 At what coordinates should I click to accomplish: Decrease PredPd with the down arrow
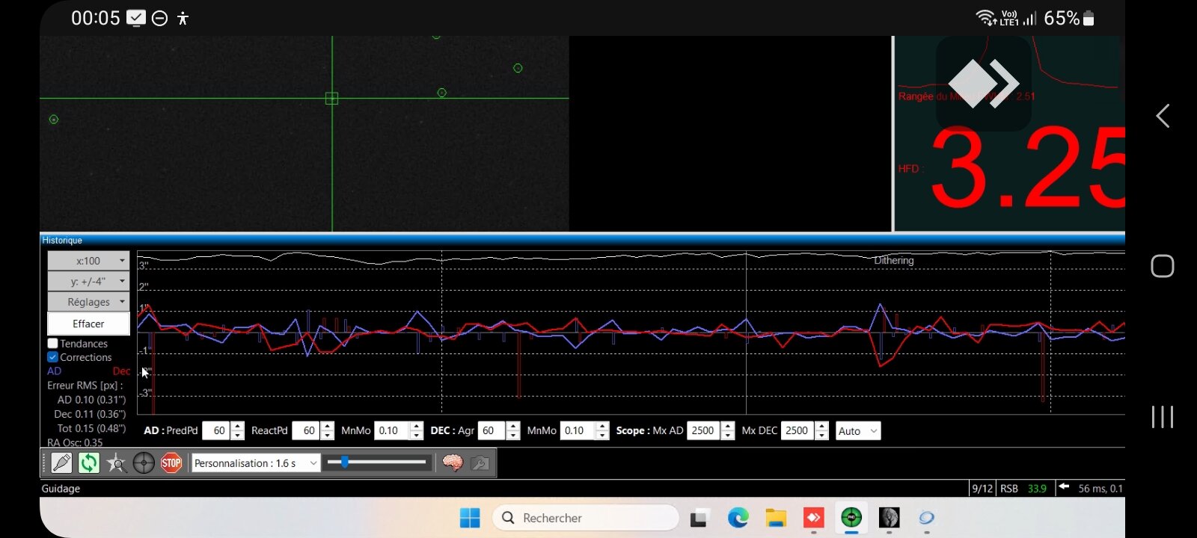[x=238, y=436]
